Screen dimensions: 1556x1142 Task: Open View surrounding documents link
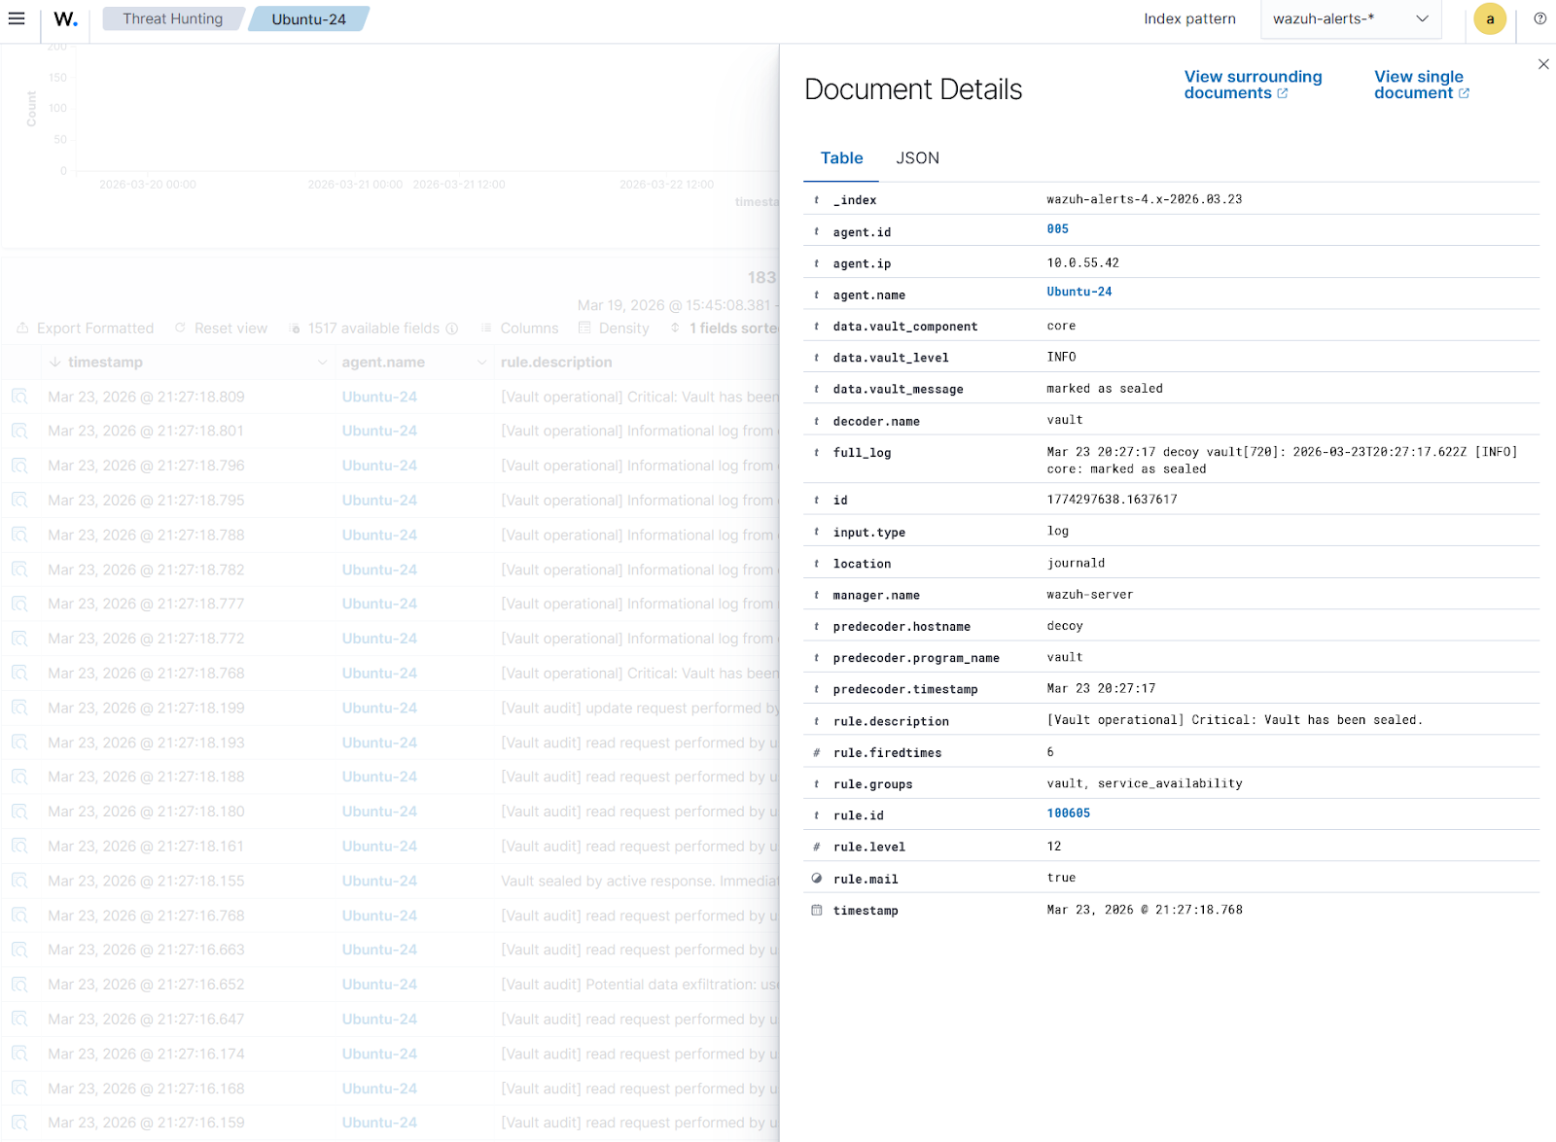pyautogui.click(x=1252, y=85)
